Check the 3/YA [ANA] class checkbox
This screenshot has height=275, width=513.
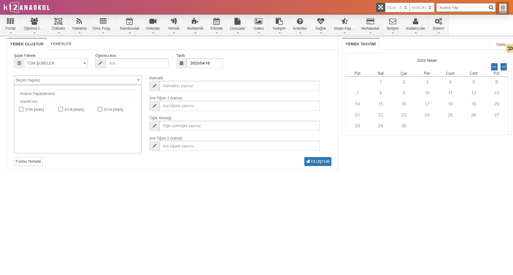point(21,109)
